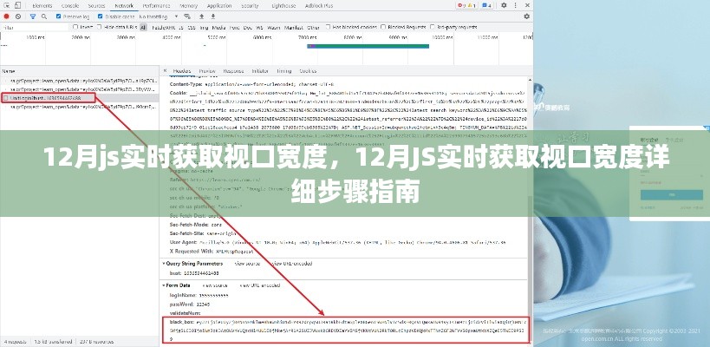Open the Memory tab
The height and width of the screenshot is (347, 710).
188,5
